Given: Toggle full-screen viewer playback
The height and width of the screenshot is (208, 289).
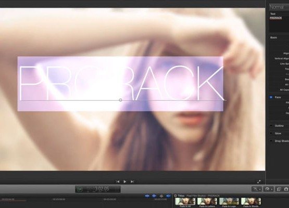Looking at the screenshot, I should (x=259, y=181).
